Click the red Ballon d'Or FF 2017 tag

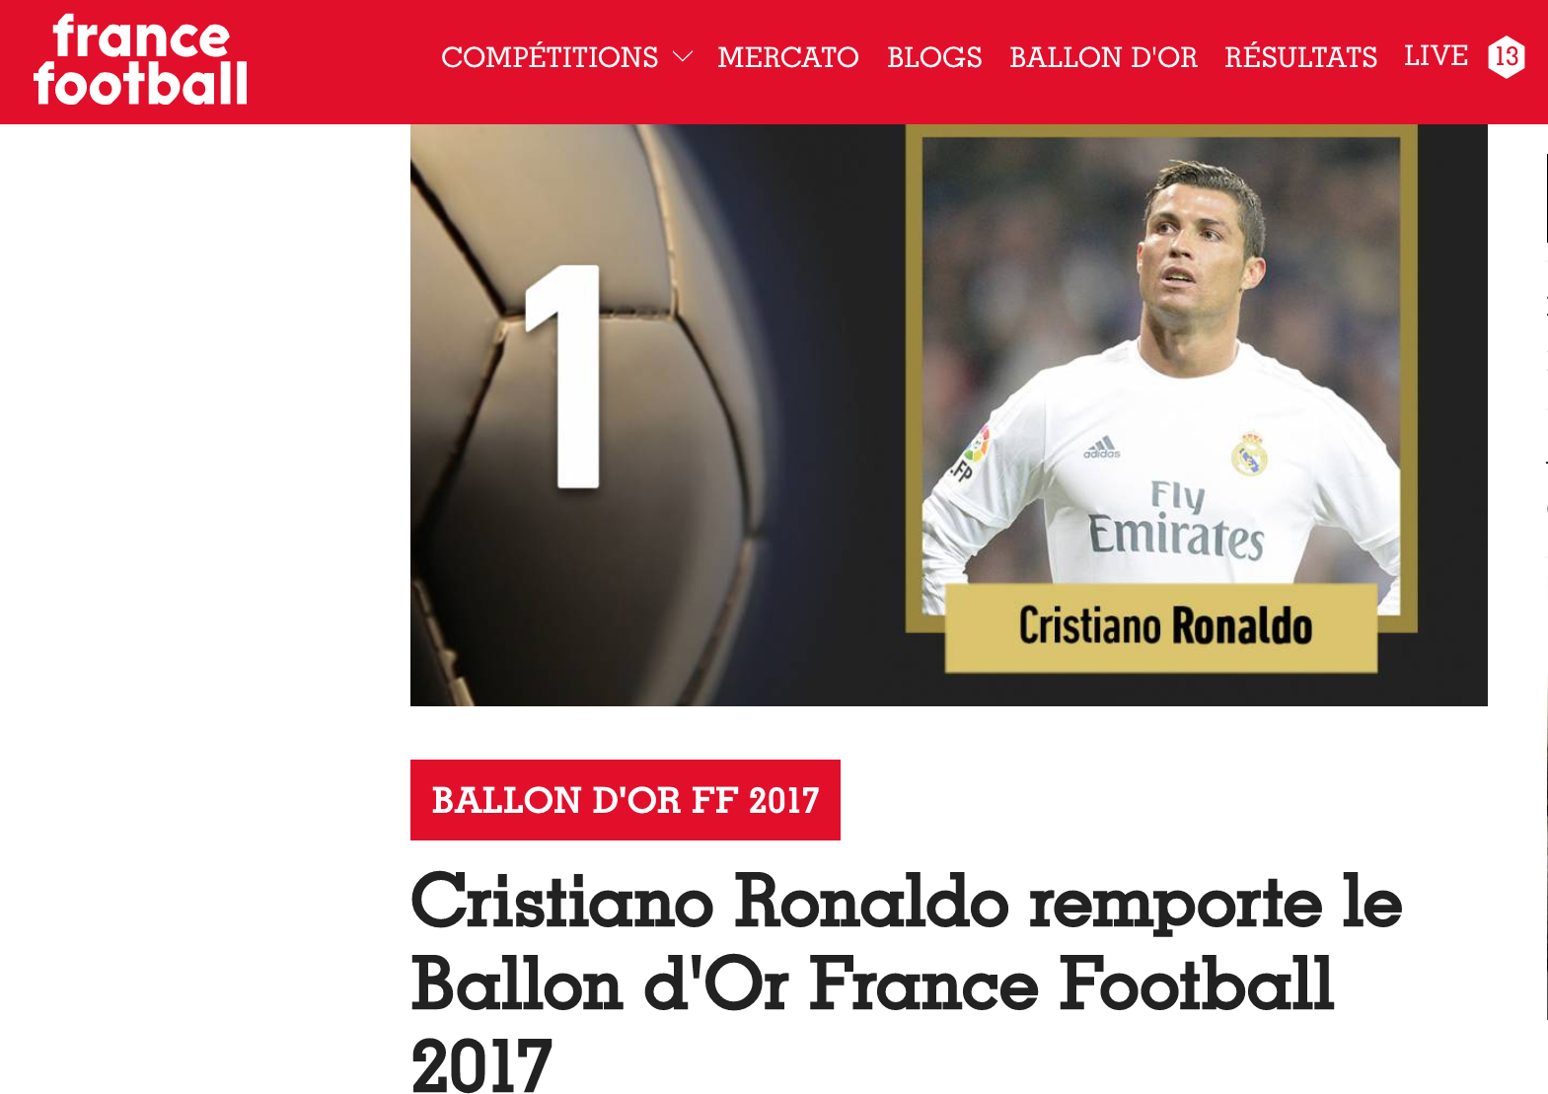(x=626, y=800)
